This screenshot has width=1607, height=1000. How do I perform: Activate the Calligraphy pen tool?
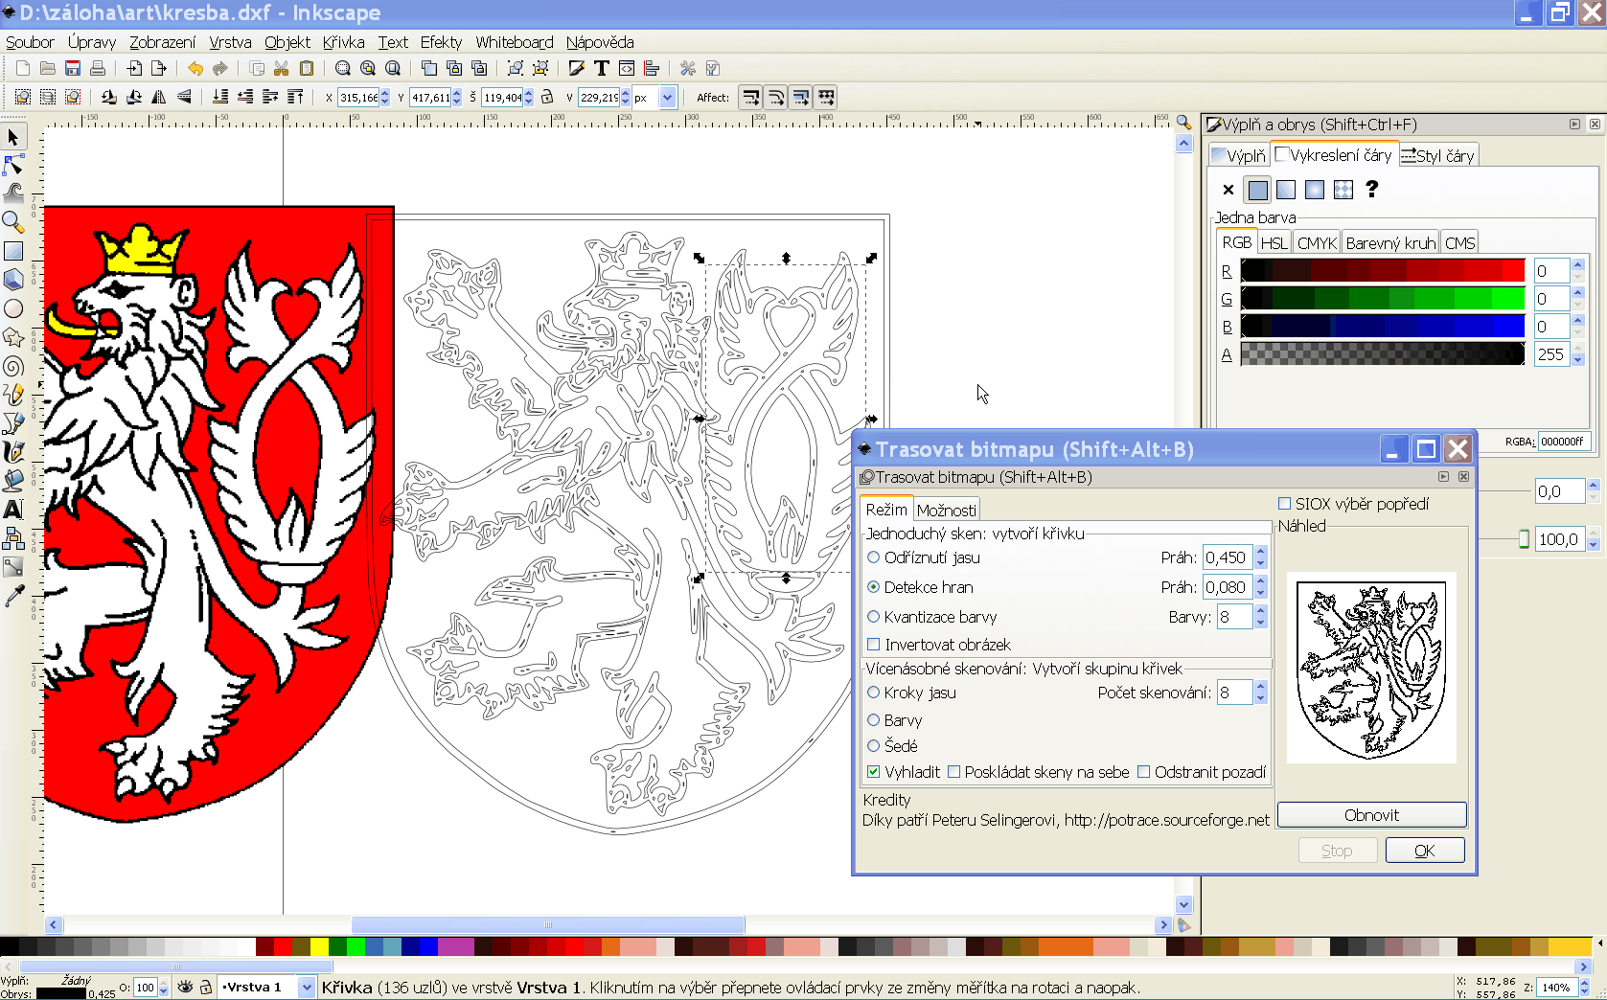tap(13, 452)
